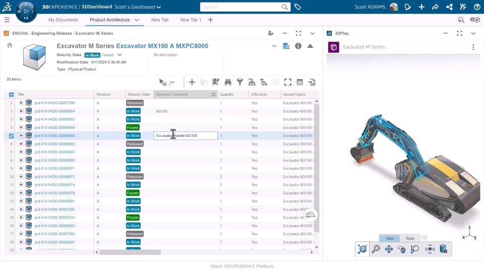Viewport: 484px width, 272px height.
Task: Open 3DPlay three-dot options menu
Action: click(473, 47)
